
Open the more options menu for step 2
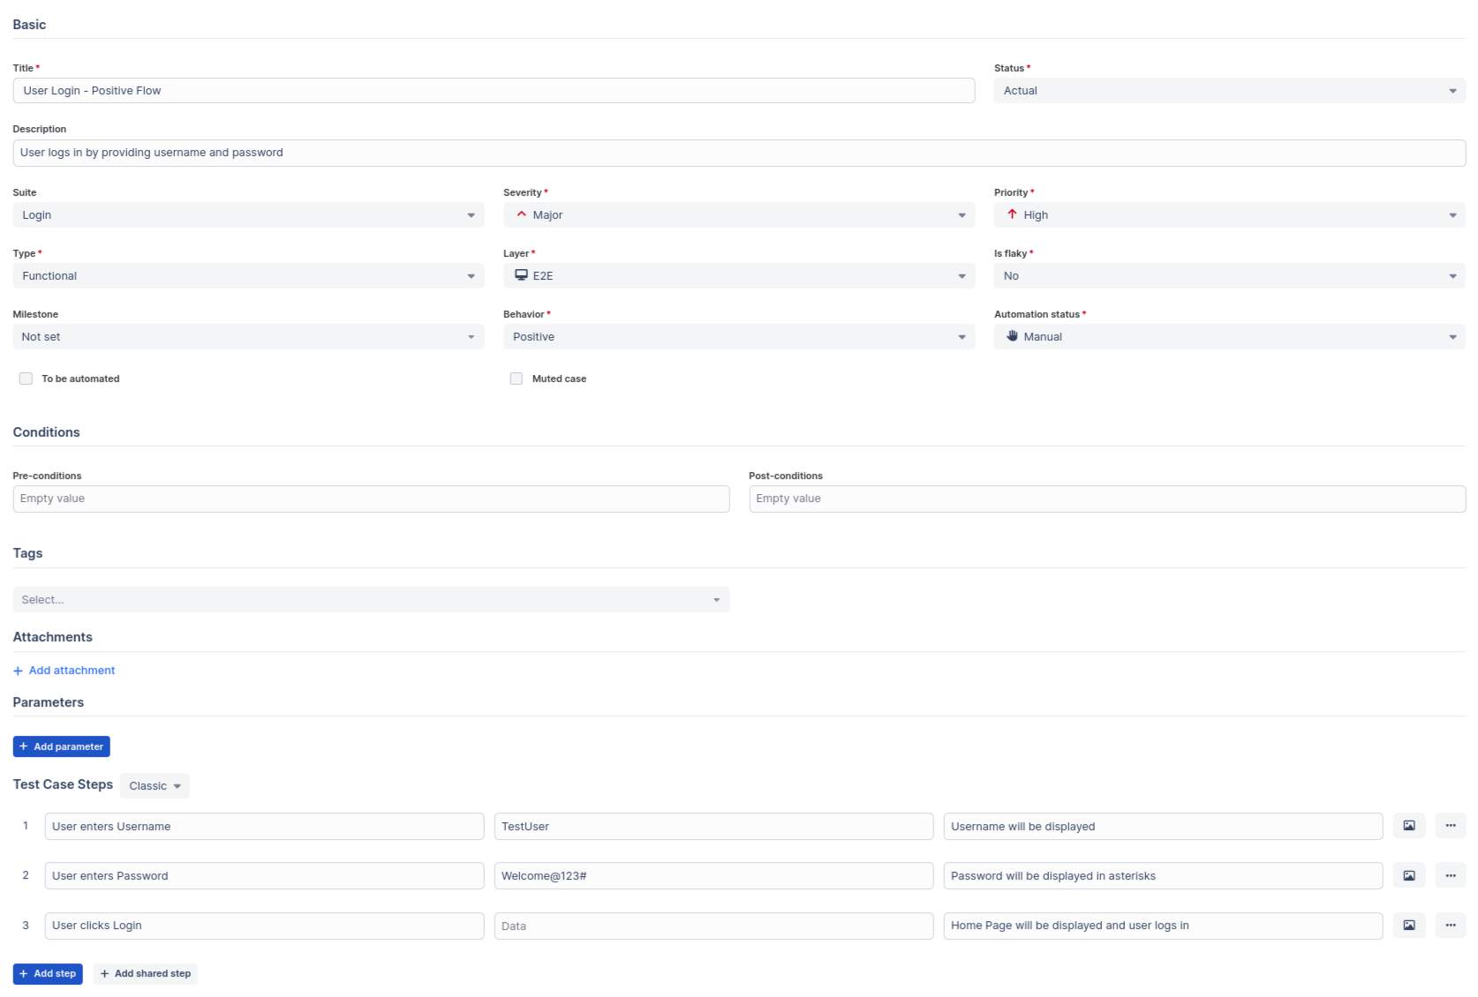point(1450,875)
